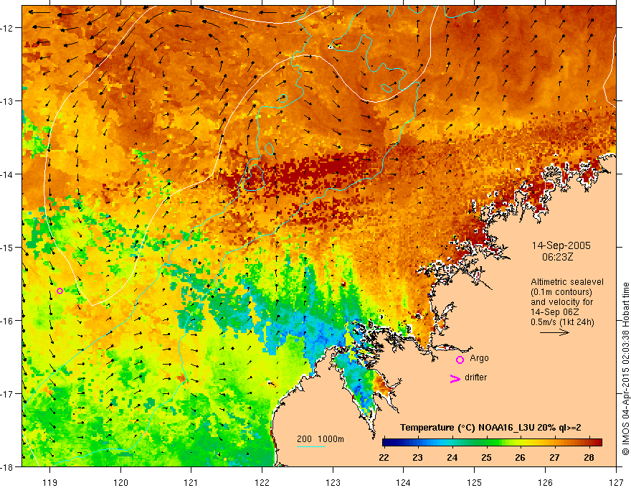Viewport: 631px width, 488px height.
Task: Click colour bar tick label 27
Action: point(554,457)
